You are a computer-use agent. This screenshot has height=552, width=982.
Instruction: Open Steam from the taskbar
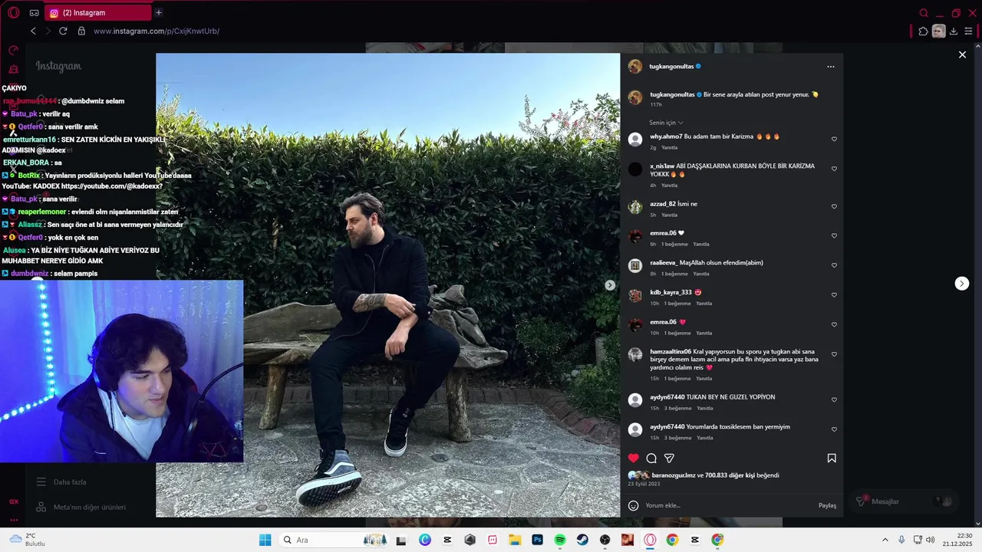pos(582,540)
